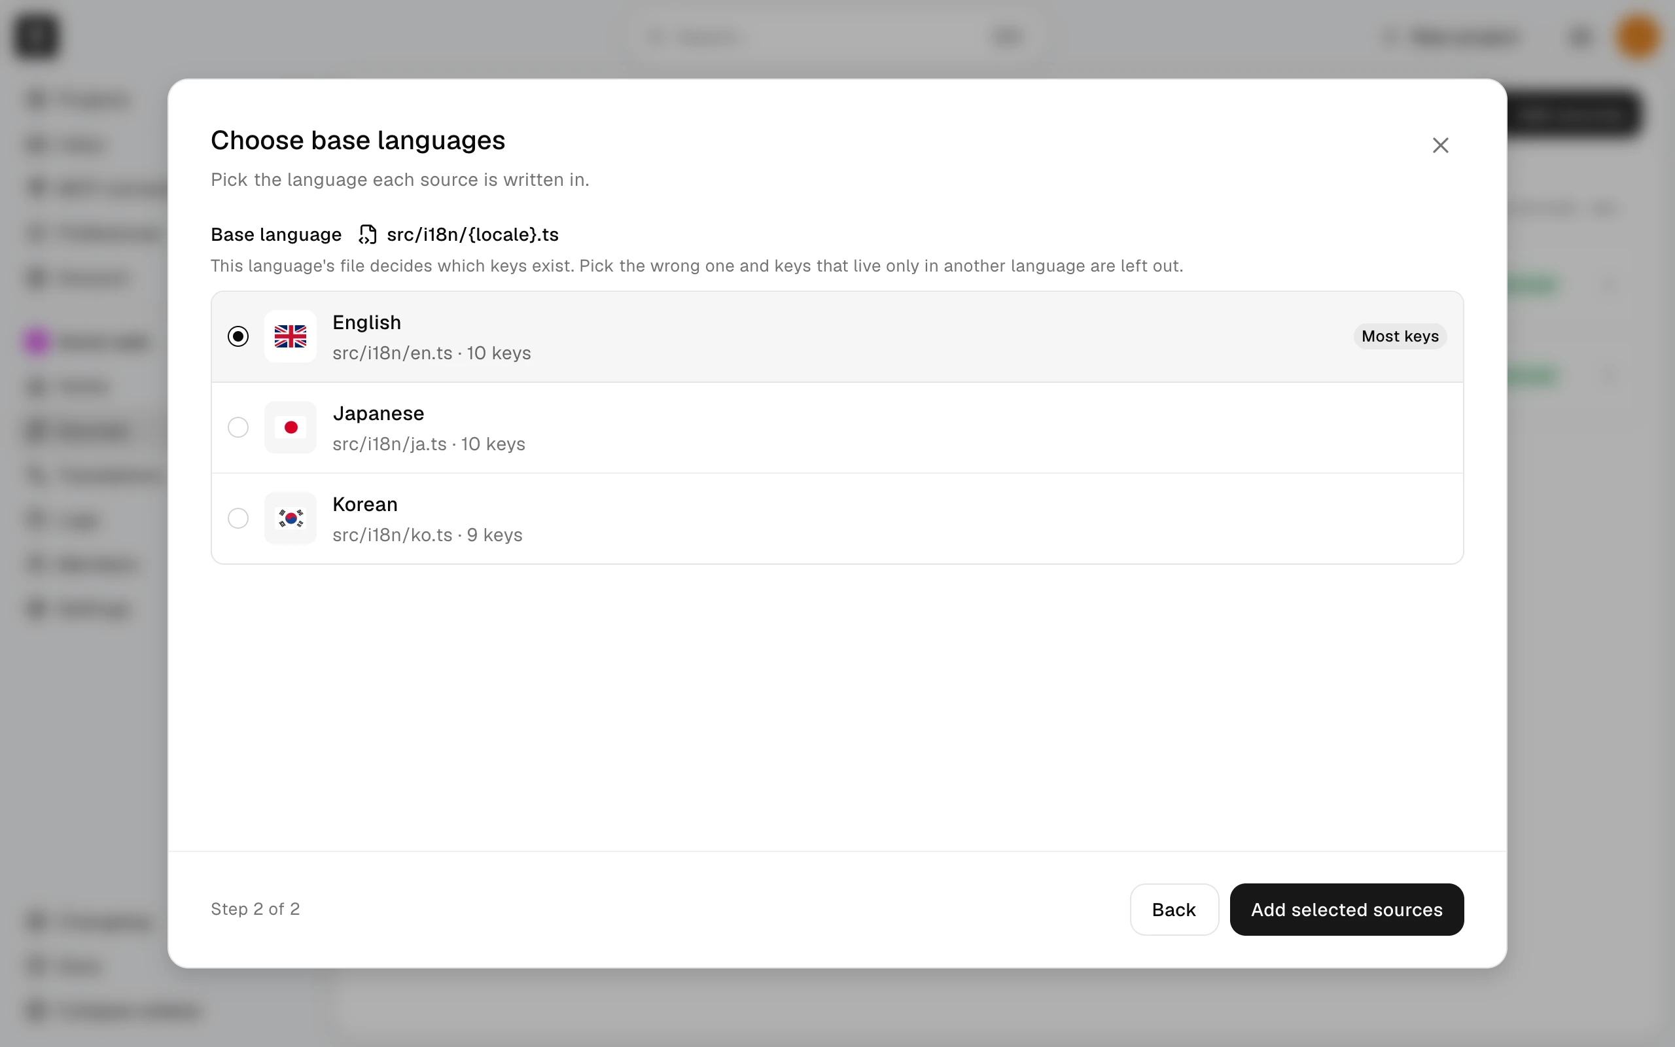Click the src/i18n/en.ts · 10 keys text
This screenshot has height=1047, width=1675.
tap(431, 353)
